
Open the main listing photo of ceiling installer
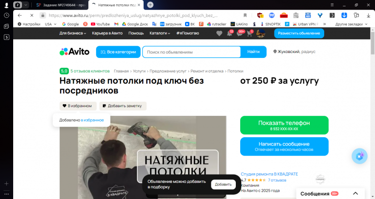143,157
